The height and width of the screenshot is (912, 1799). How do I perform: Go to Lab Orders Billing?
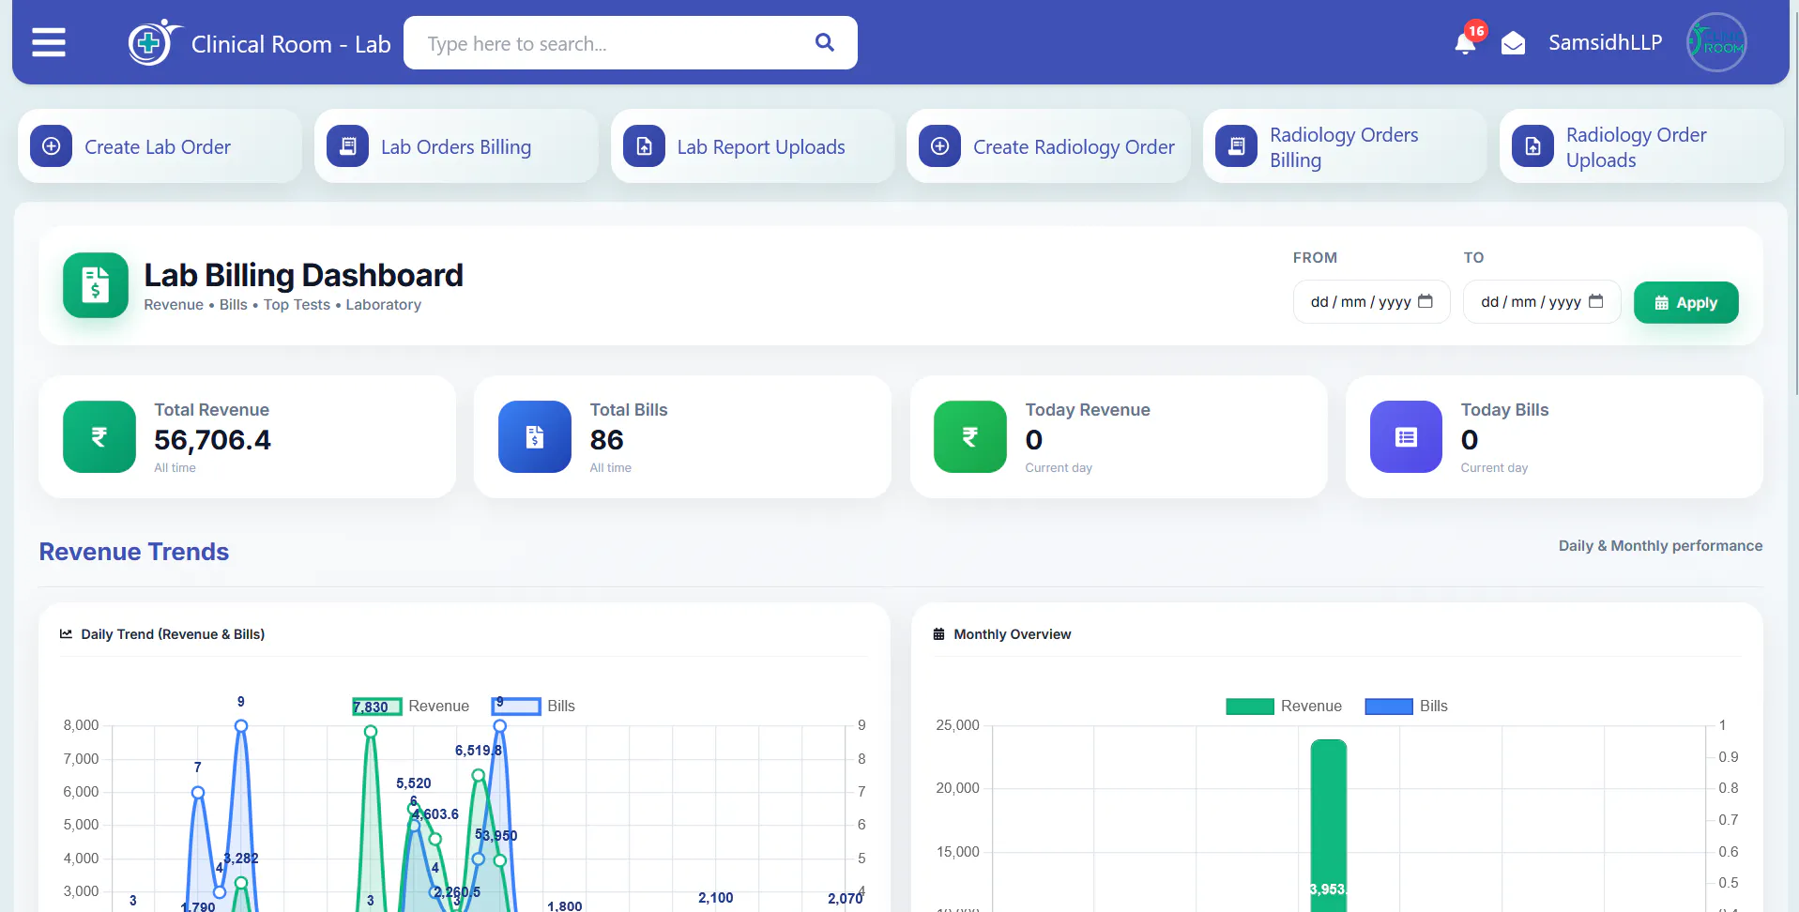coord(456,146)
